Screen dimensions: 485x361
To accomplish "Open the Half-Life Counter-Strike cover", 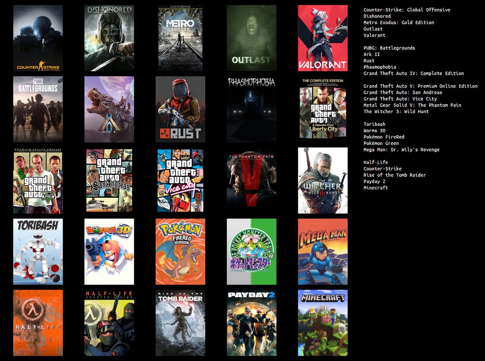I will 109,323.
